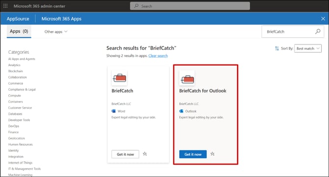Screen dimensions: 329x177
Task: Select the Containers category
Action: pyautogui.click(x=15, y=102)
